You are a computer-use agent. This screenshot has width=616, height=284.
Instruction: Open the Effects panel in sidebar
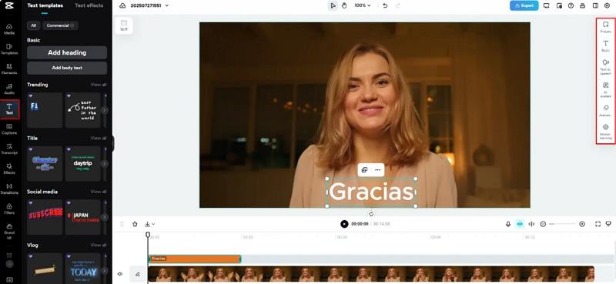tap(9, 169)
